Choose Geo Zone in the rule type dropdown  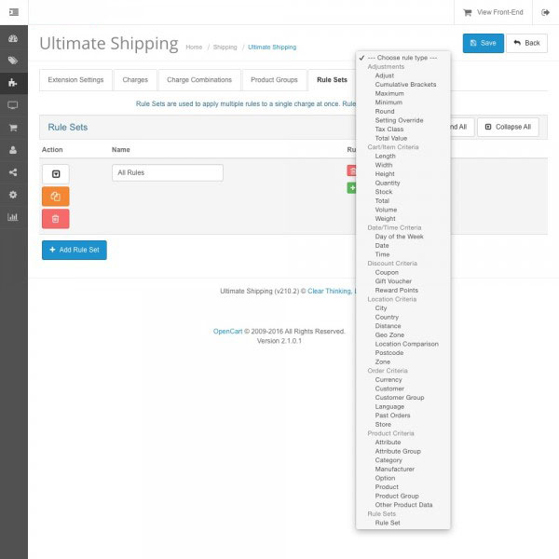tap(389, 334)
